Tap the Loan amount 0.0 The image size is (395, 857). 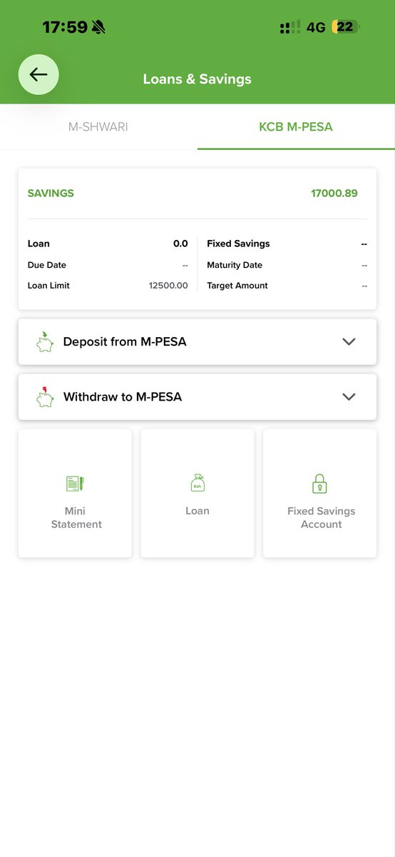[180, 244]
